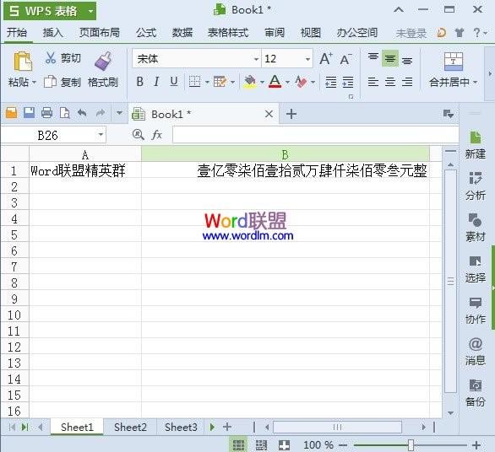Redo the action with arrow icon

click(x=100, y=112)
